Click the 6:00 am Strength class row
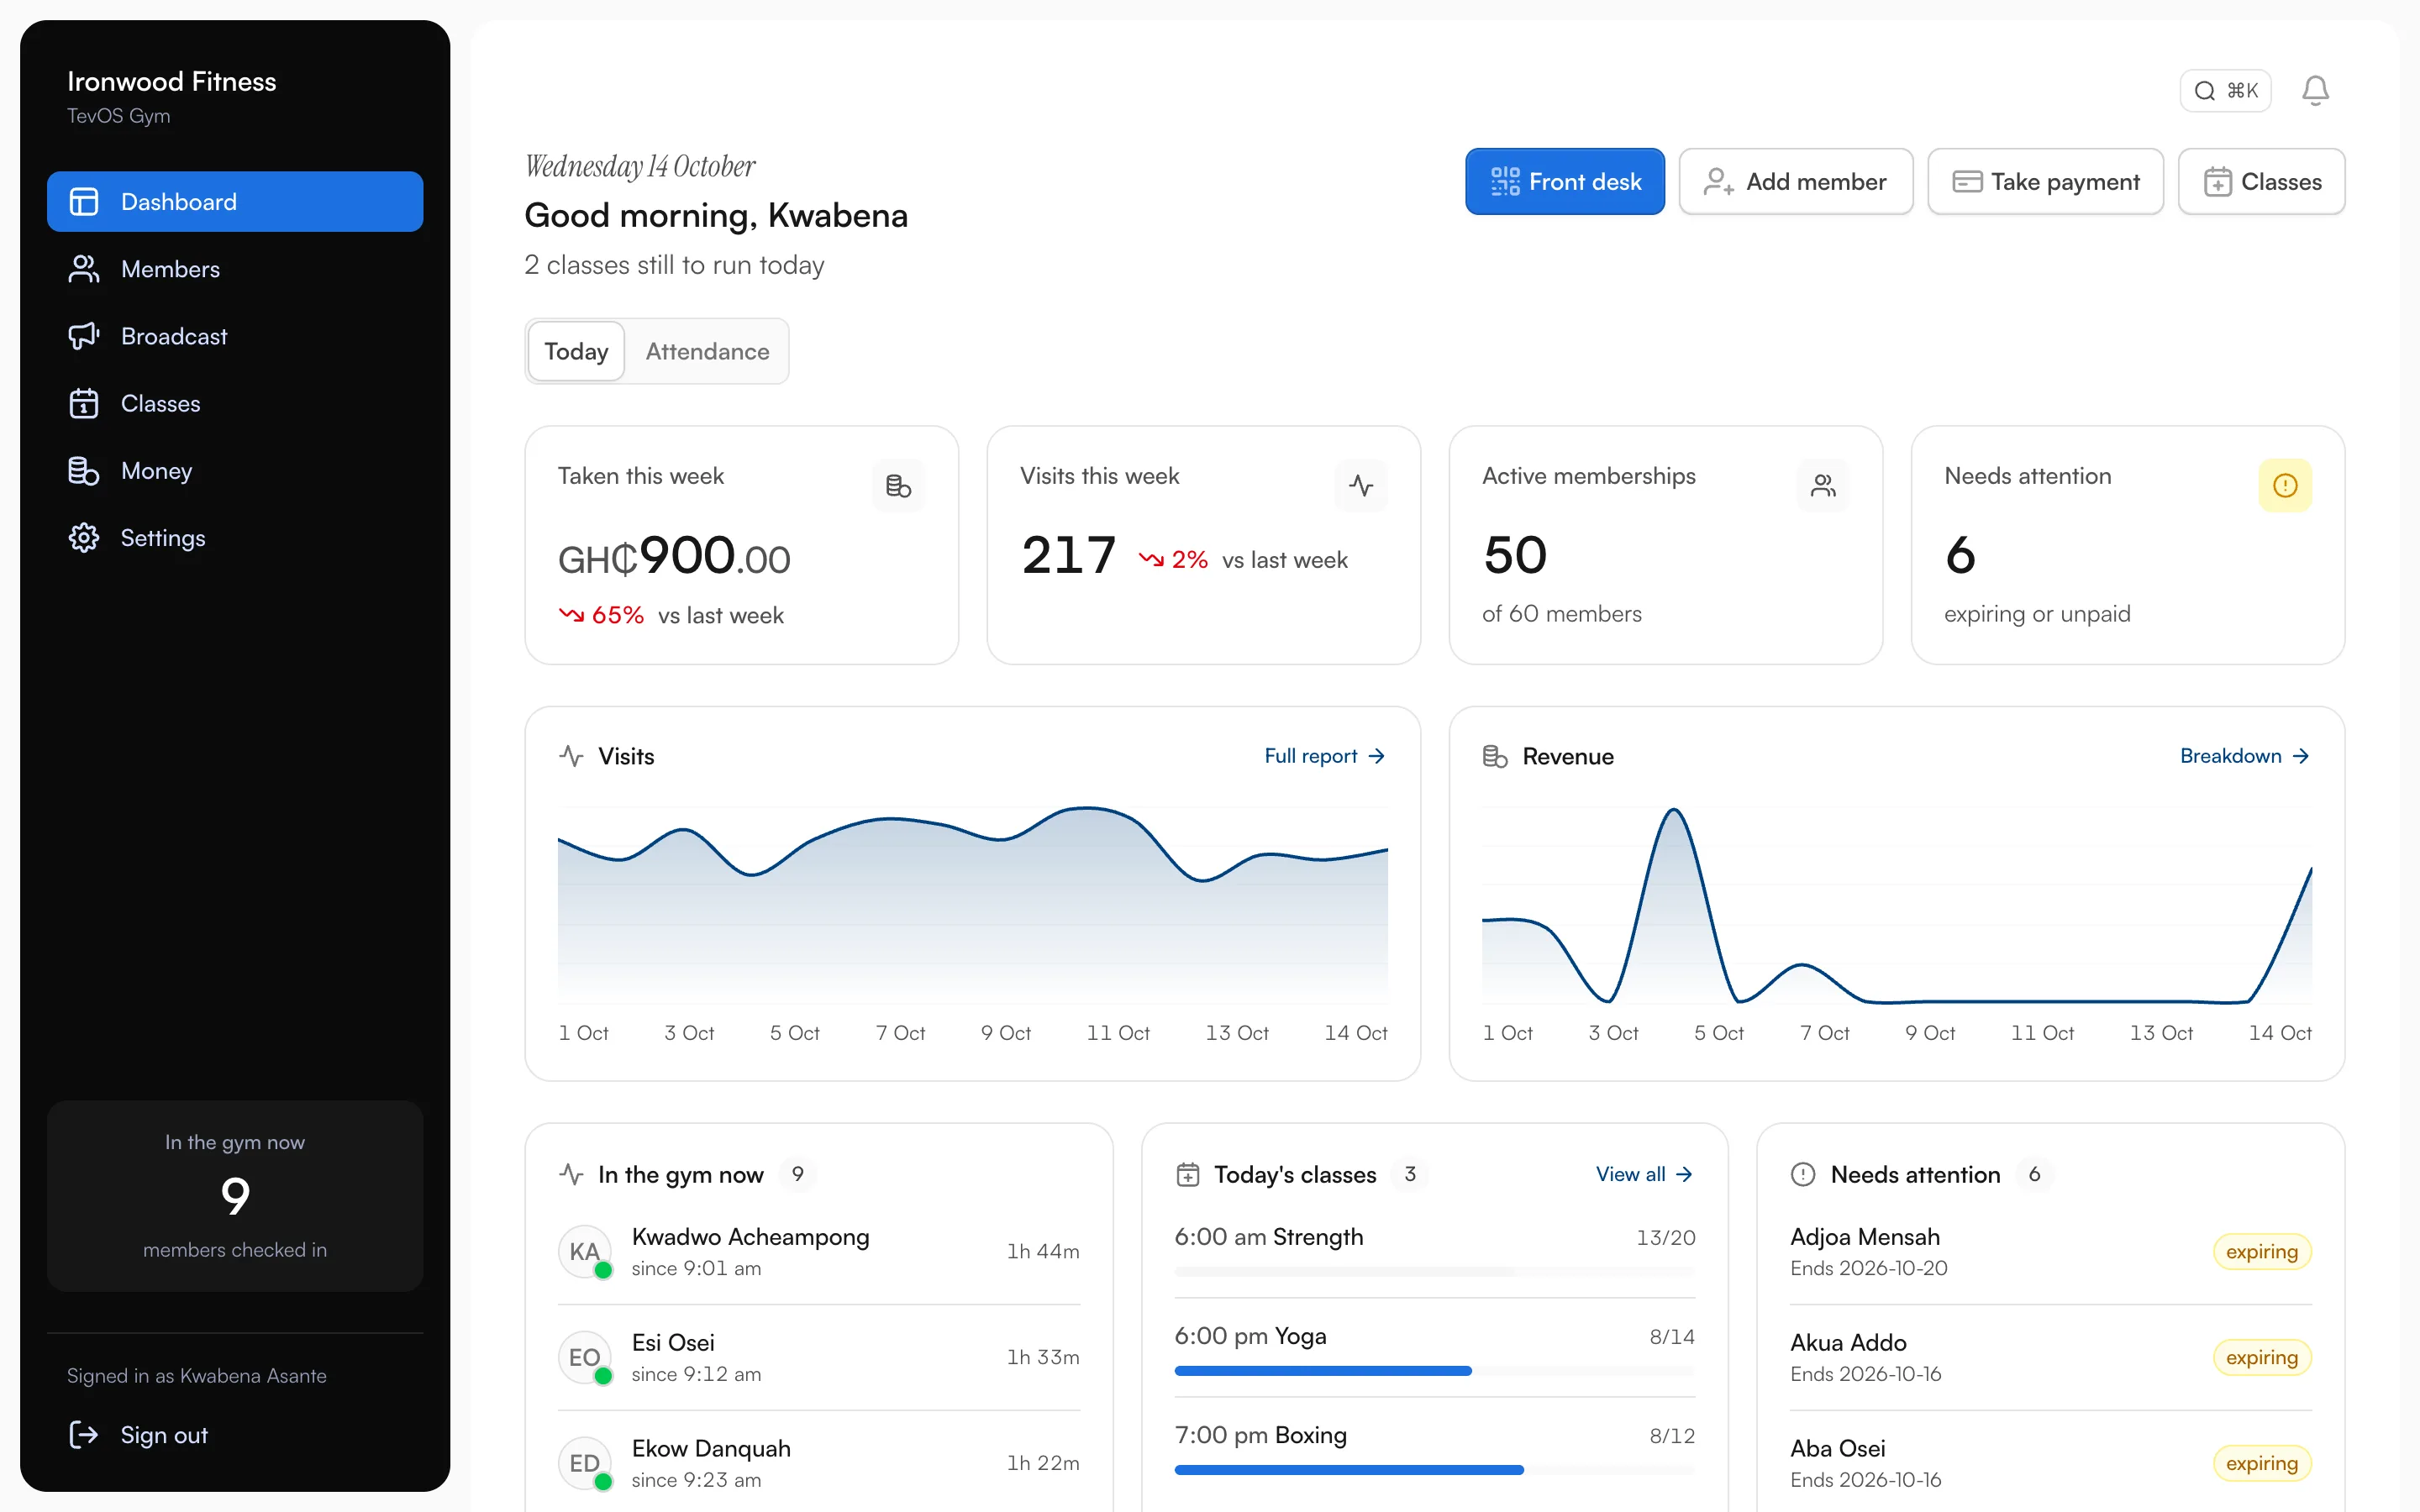 [1434, 1251]
